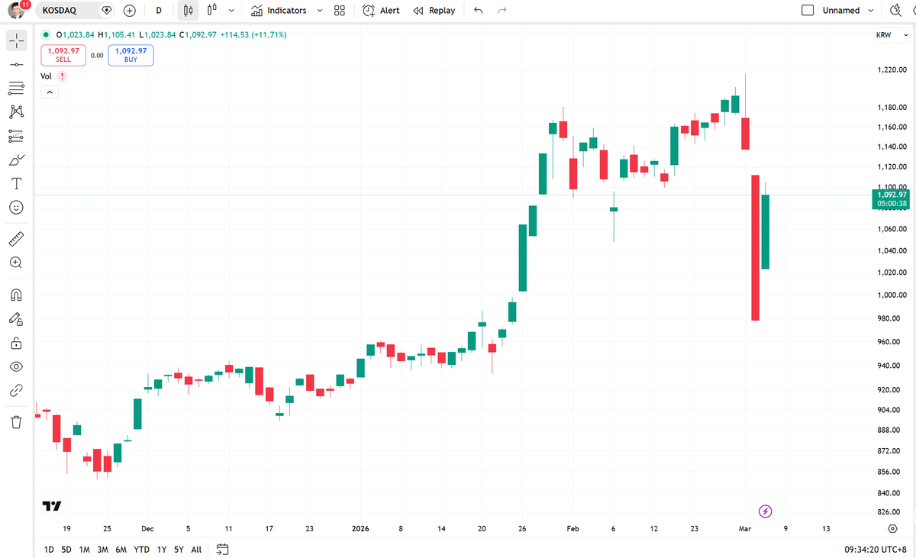This screenshot has height=558, width=916.
Task: Select the 3M time range
Action: pyautogui.click(x=102, y=550)
